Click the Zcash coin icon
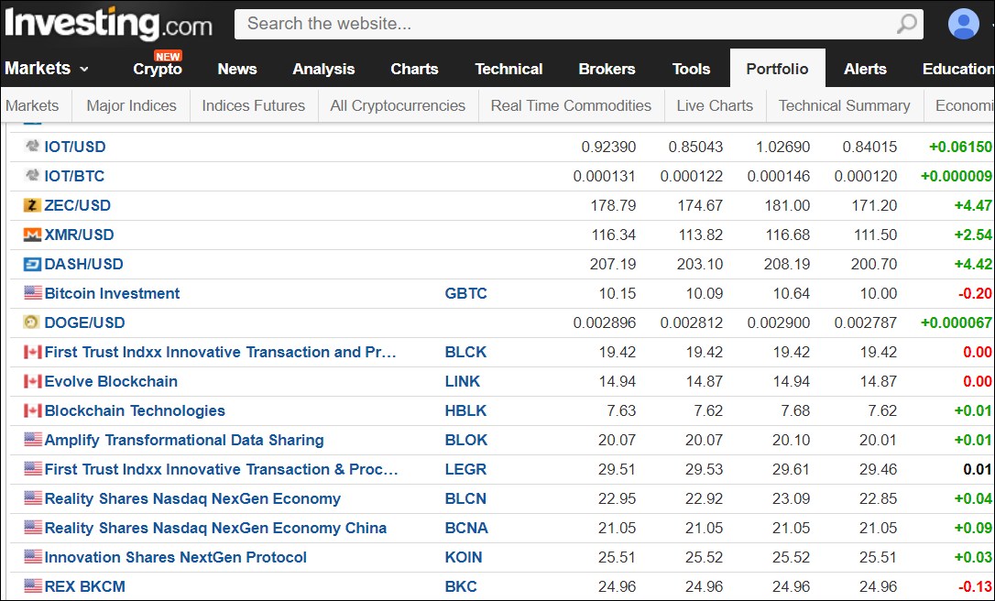 tap(32, 205)
